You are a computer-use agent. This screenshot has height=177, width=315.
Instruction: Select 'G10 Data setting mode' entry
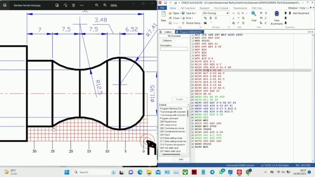click(171, 138)
